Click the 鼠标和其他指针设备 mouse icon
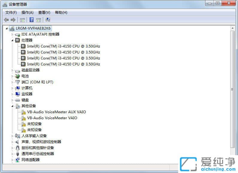This screenshot has height=173, width=238. click(x=18, y=148)
